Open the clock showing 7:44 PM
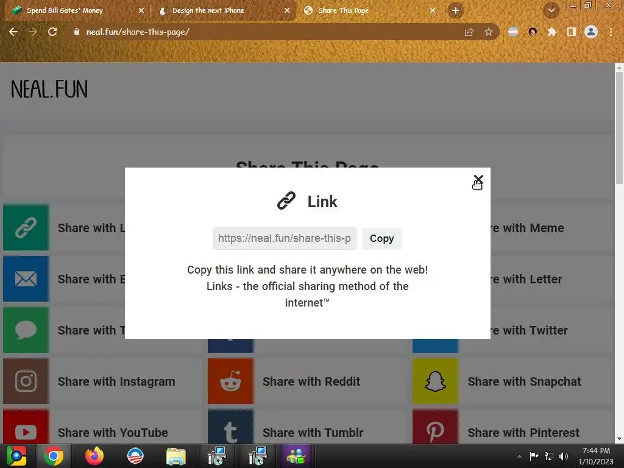The image size is (624, 468). [596, 456]
